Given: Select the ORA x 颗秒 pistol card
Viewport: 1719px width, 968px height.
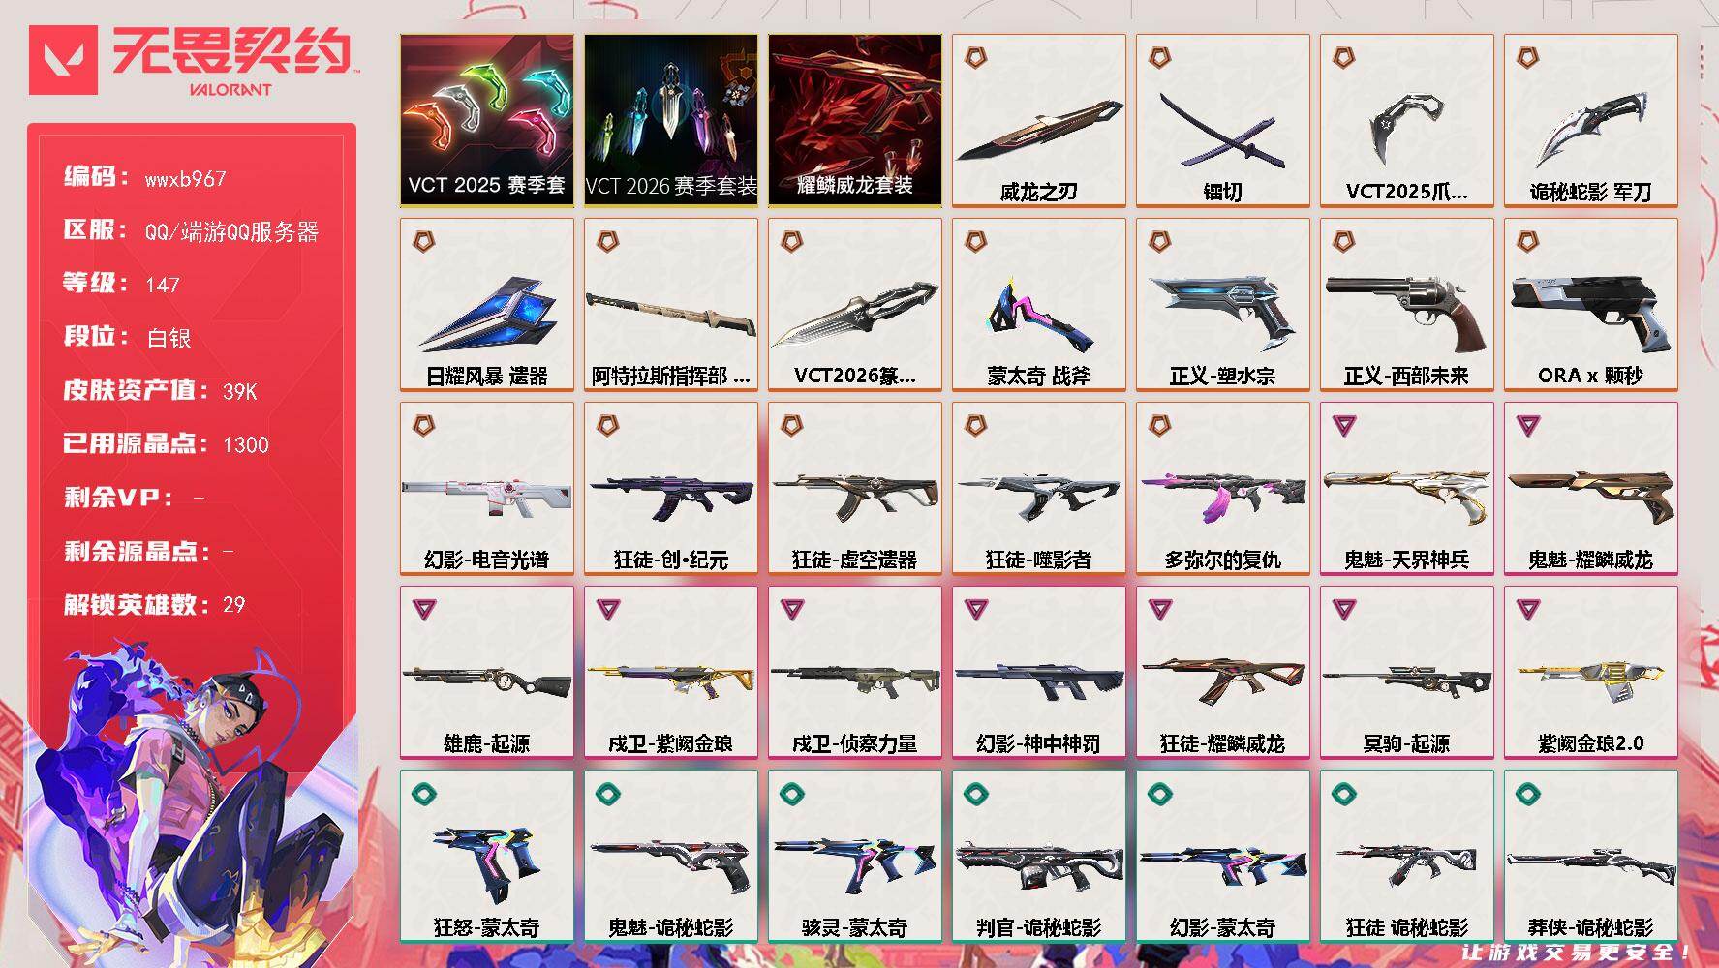Looking at the screenshot, I should pos(1590,304).
